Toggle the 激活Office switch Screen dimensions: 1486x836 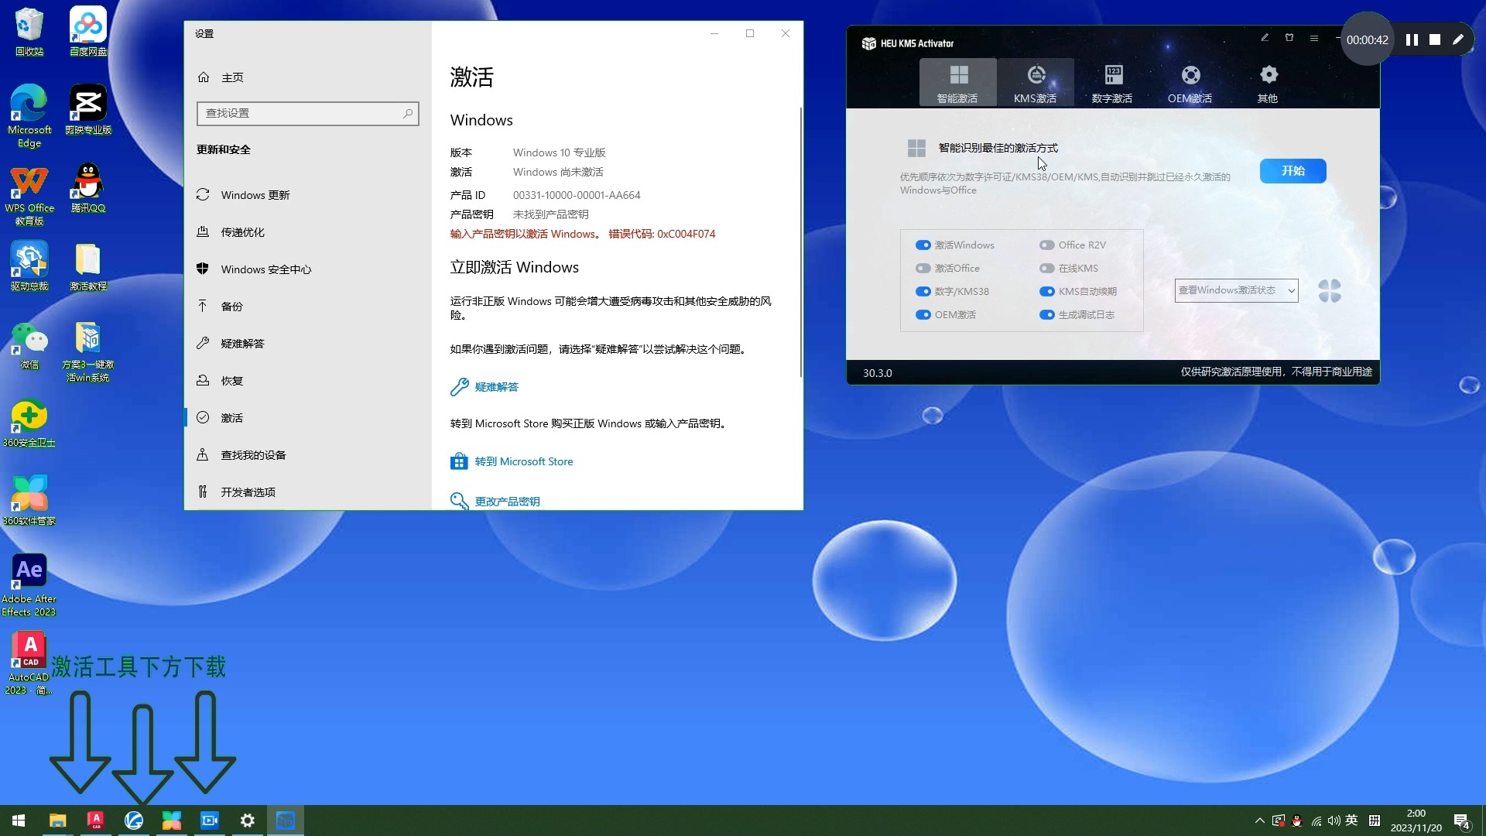pos(923,269)
